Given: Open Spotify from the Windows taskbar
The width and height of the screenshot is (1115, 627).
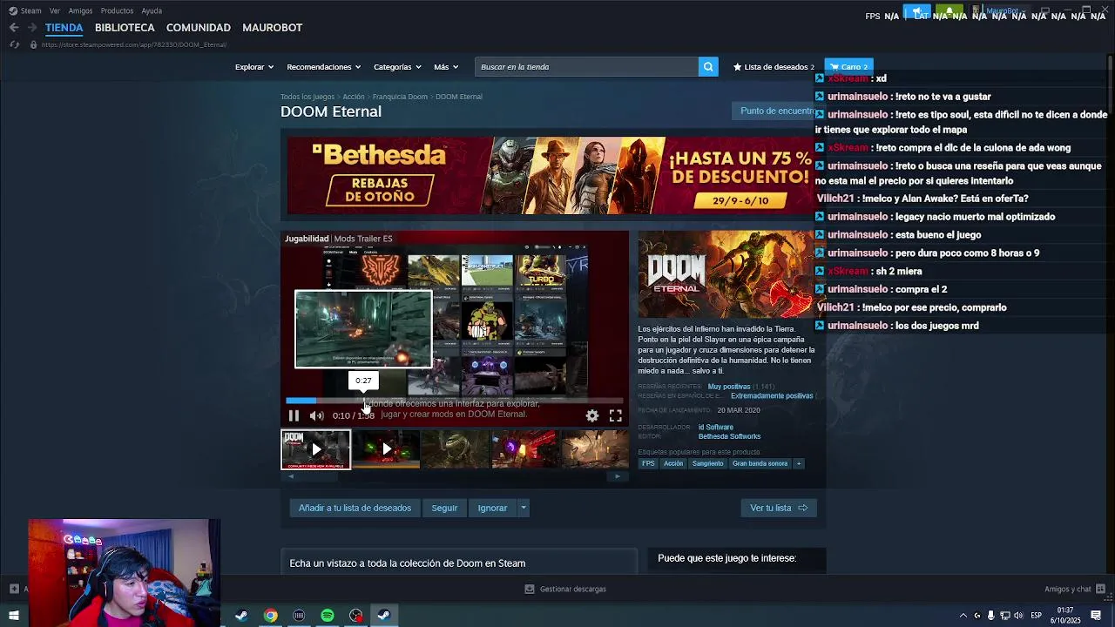Looking at the screenshot, I should pos(328,616).
